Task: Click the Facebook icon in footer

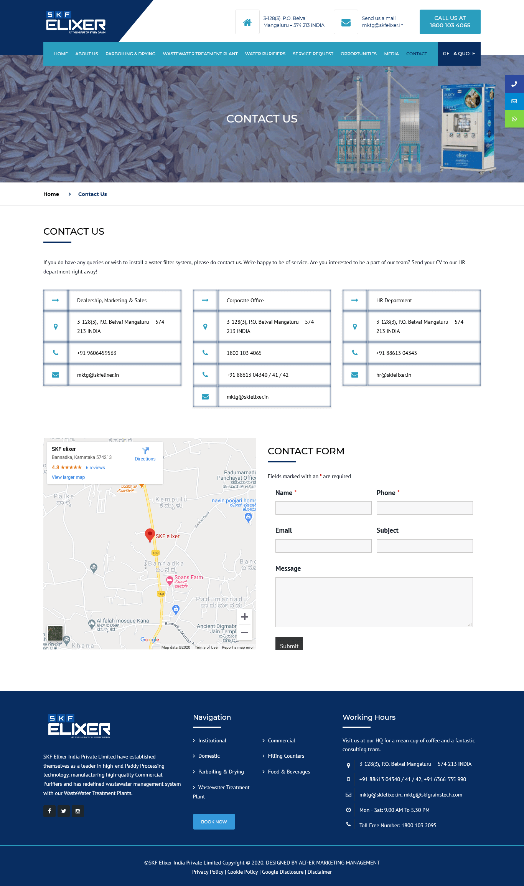Action: 49,811
